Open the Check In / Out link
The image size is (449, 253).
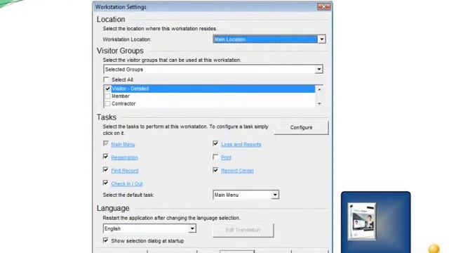pyautogui.click(x=127, y=183)
